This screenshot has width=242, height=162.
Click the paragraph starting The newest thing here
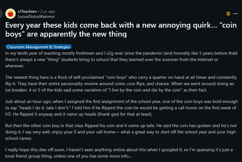(x=121, y=84)
